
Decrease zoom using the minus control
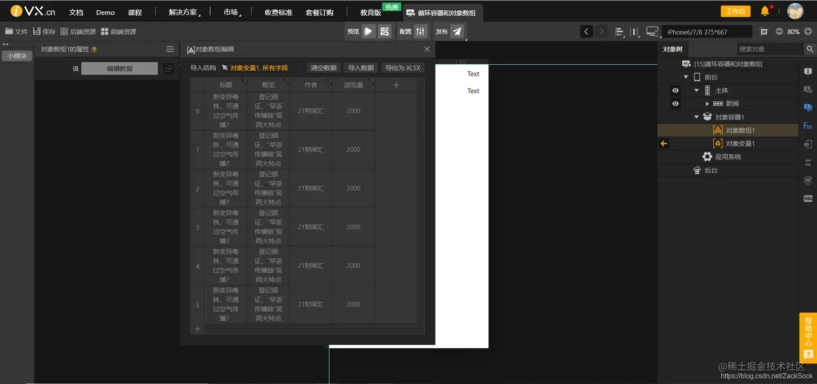pos(779,31)
